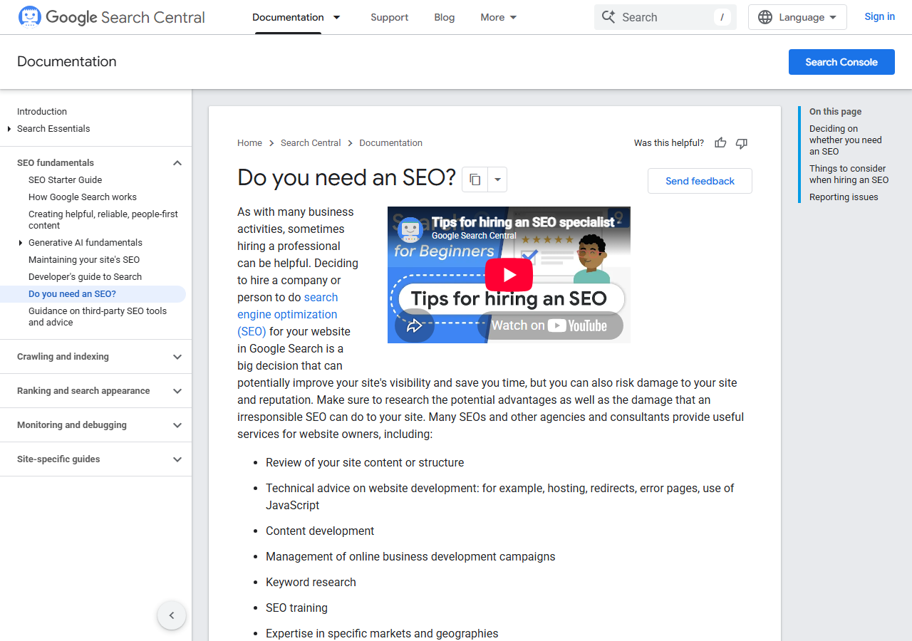
Task: Click the globe Language icon
Action: tap(765, 17)
